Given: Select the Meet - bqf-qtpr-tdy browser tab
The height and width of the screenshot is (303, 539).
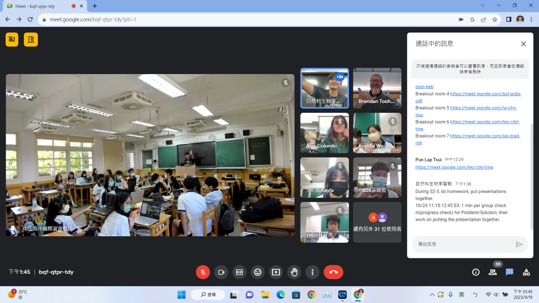Looking at the screenshot, I should point(41,6).
